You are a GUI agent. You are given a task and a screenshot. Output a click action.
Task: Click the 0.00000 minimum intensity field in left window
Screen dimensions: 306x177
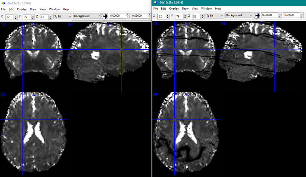point(118,16)
